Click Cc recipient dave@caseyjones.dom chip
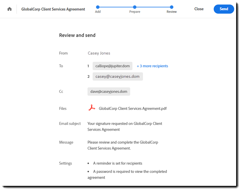Screen dimensions: 239x189 click(109, 91)
